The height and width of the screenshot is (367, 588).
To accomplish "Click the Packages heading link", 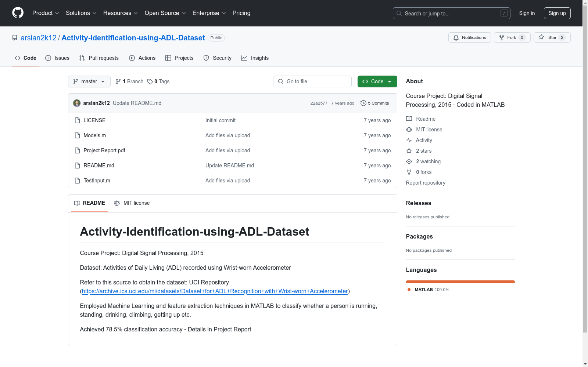I will [x=419, y=236].
